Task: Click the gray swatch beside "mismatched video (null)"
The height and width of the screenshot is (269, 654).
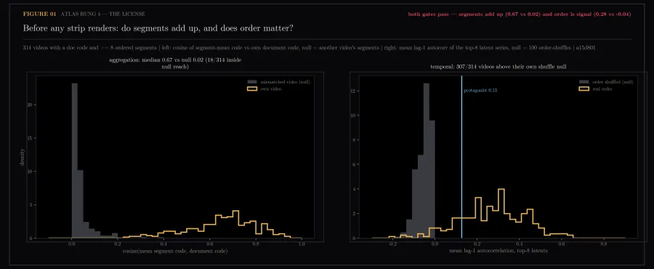Action: point(252,82)
